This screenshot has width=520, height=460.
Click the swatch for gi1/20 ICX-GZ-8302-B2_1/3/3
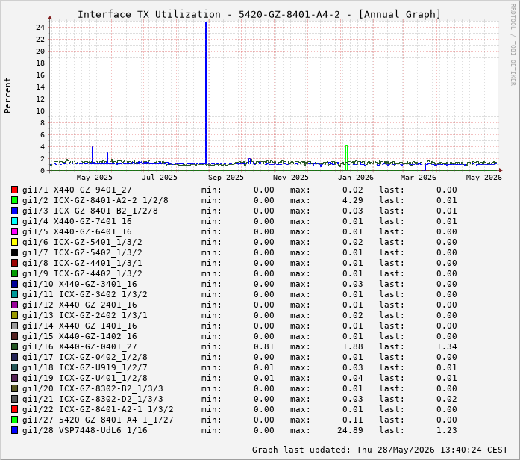tap(14, 388)
